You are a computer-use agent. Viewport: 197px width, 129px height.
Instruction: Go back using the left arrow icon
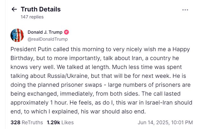14,9
